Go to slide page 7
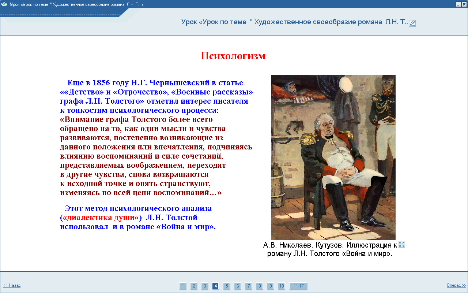This screenshot has height=293, width=468. point(249,286)
